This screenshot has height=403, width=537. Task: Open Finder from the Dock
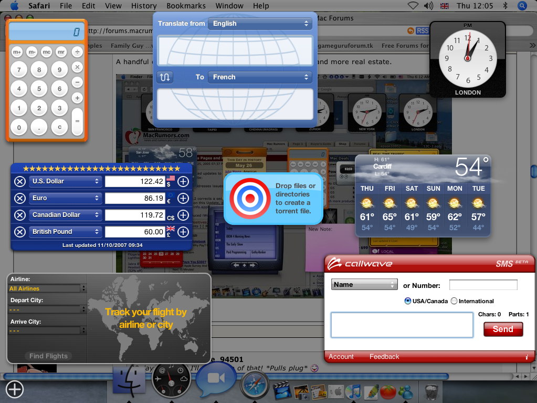(x=130, y=379)
